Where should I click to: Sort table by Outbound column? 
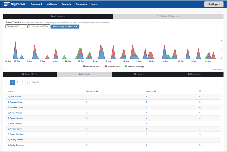click(91, 91)
